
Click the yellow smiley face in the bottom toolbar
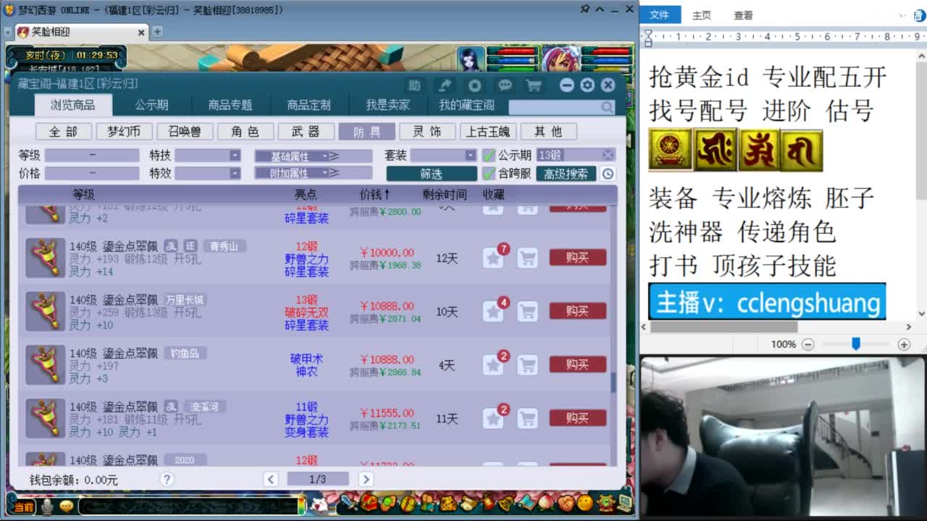tap(585, 502)
